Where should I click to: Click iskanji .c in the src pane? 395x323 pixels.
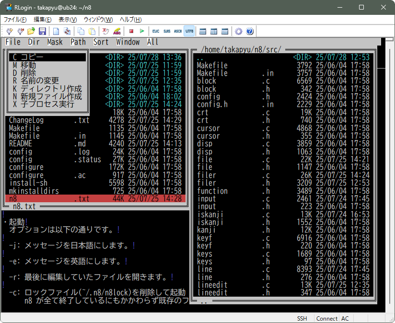point(283,215)
